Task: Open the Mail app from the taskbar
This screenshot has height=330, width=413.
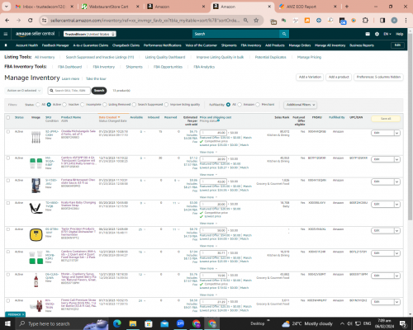Action: point(164,323)
